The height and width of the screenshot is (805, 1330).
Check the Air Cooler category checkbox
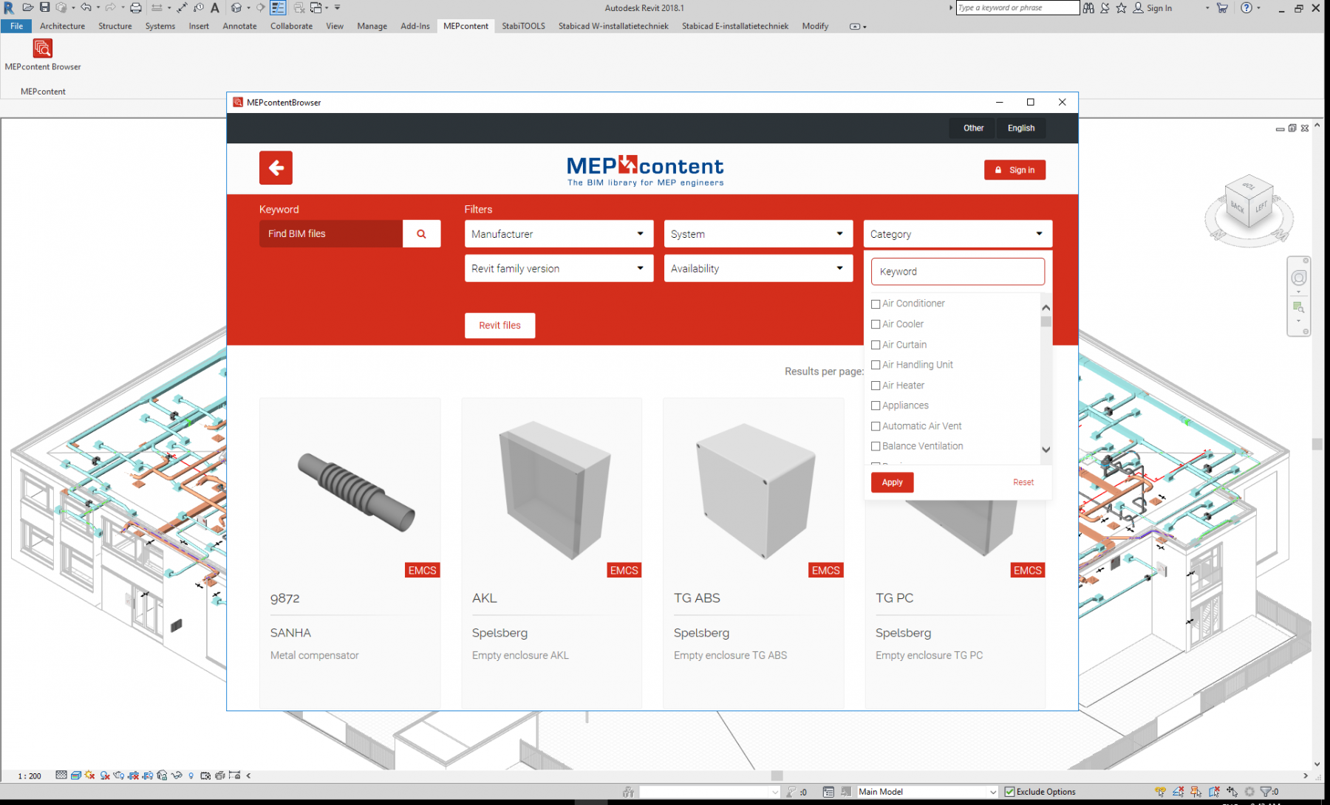pos(876,324)
